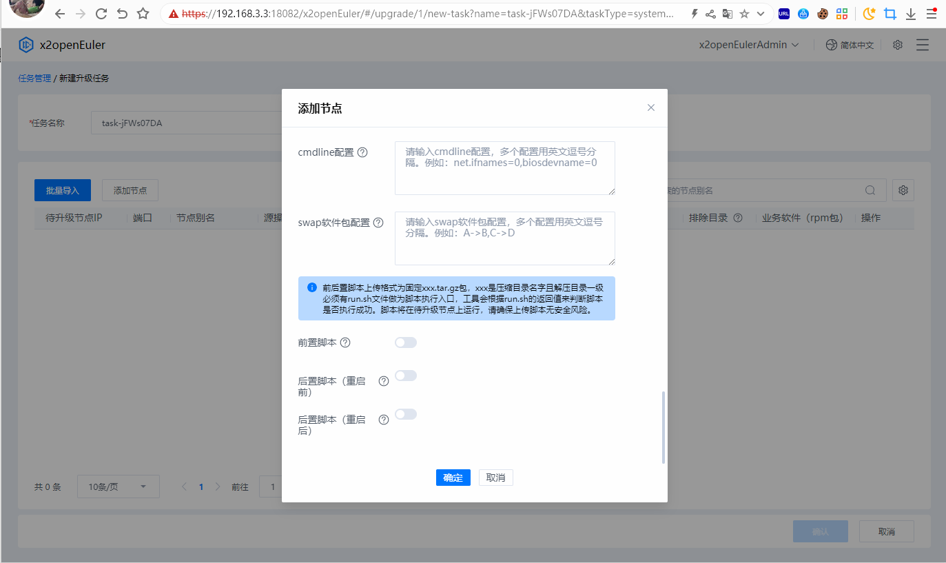This screenshot has height=563, width=946.
Task: Click the favorite star in address bar
Action: pyautogui.click(x=744, y=14)
